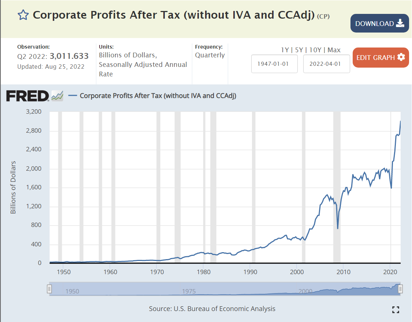The image size is (412, 322).
Task: Click the FRED chart line icon
Action: coord(57,96)
